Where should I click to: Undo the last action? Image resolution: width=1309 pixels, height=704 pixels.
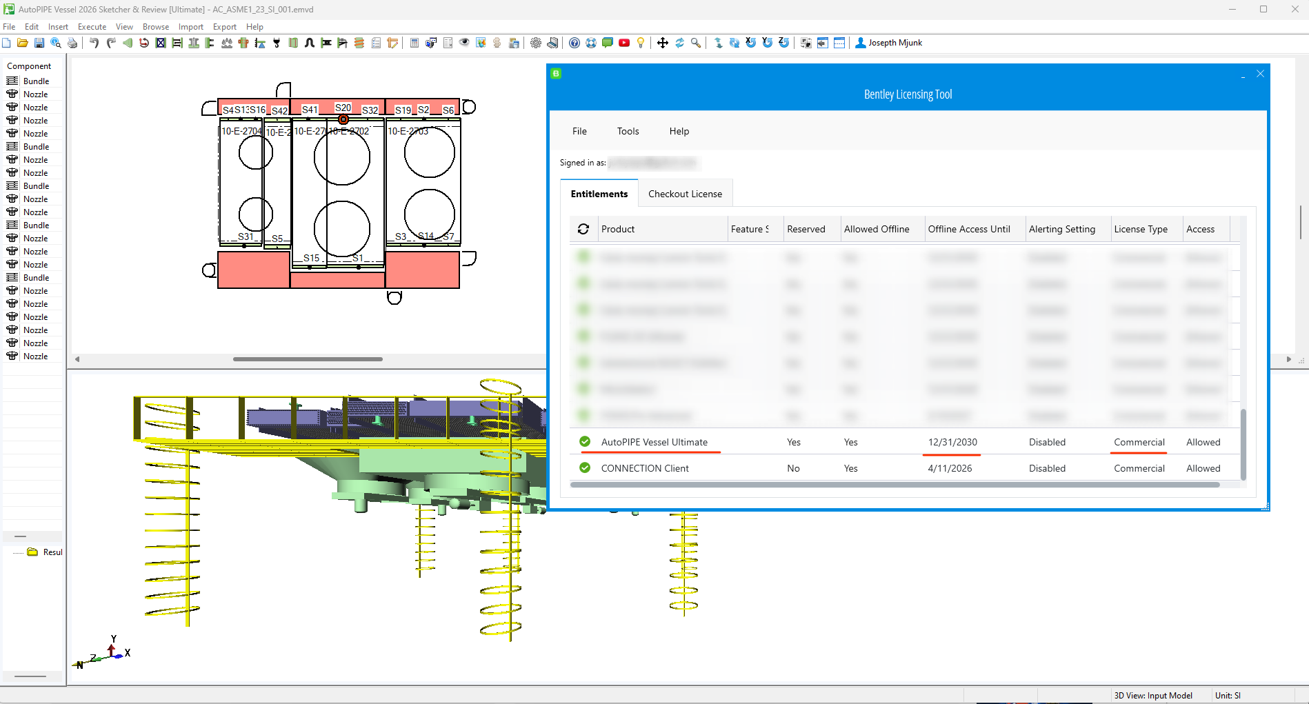(x=94, y=43)
